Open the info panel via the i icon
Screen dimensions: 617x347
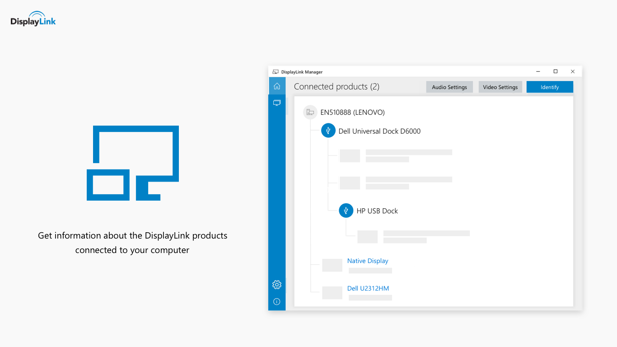(277, 301)
